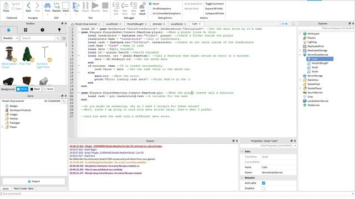Click the Toolbox search magnifier icon
Screen dimensions: 355x199
(x=58, y=38)
